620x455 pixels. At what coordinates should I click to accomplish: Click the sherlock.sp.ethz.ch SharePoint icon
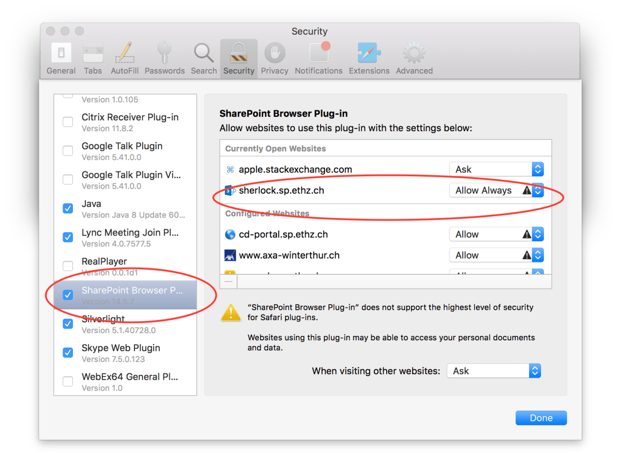[230, 191]
